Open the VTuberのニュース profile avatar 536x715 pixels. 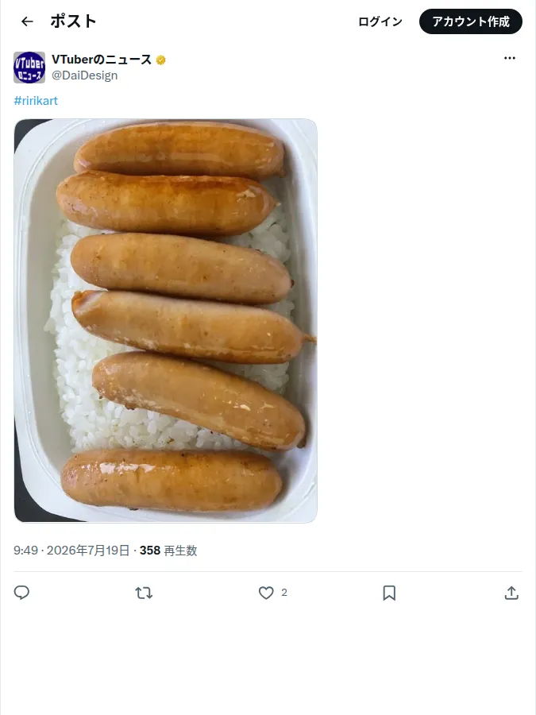29,68
